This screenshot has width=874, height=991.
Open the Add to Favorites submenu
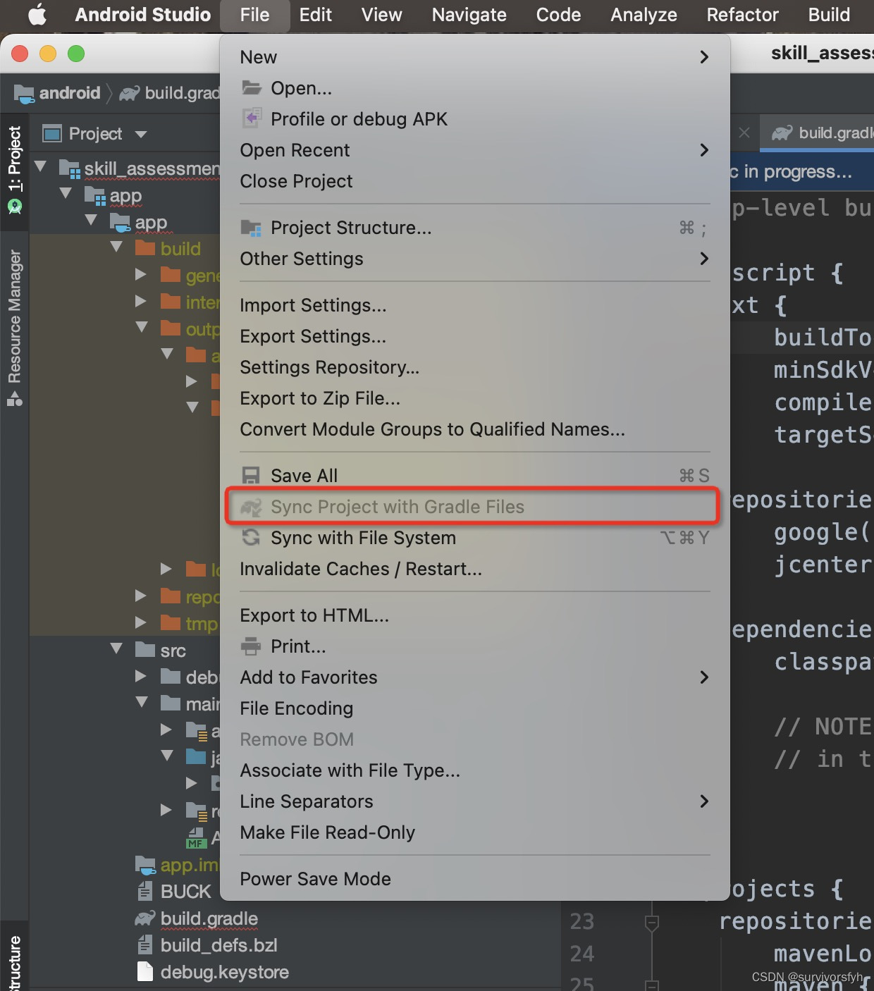coord(474,677)
